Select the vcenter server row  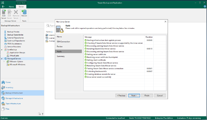50,38
